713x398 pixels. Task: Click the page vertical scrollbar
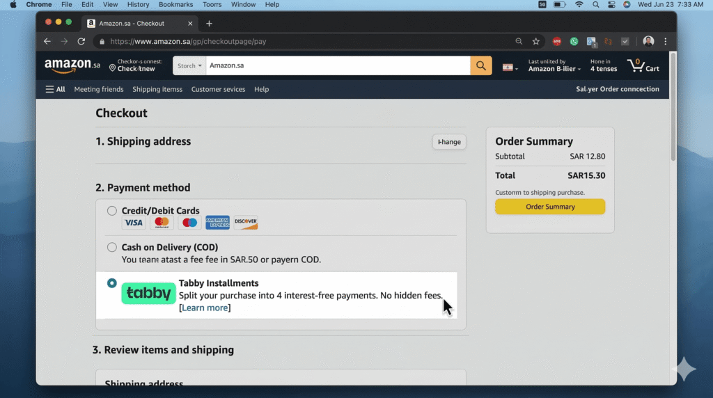(673, 106)
